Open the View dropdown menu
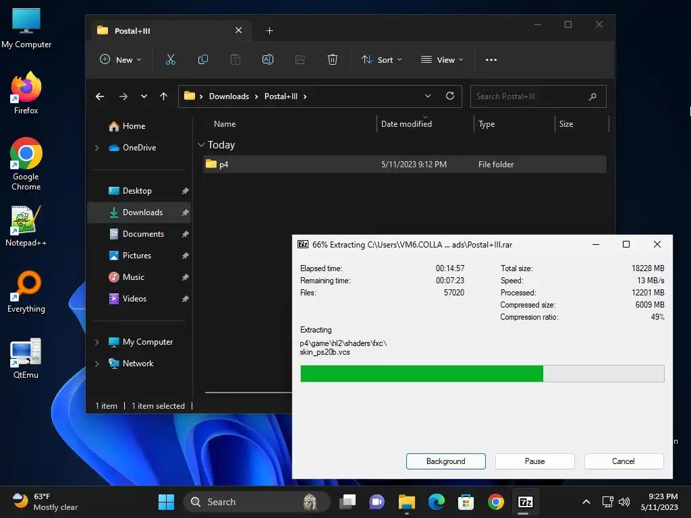Image resolution: width=691 pixels, height=518 pixels. pyautogui.click(x=442, y=59)
